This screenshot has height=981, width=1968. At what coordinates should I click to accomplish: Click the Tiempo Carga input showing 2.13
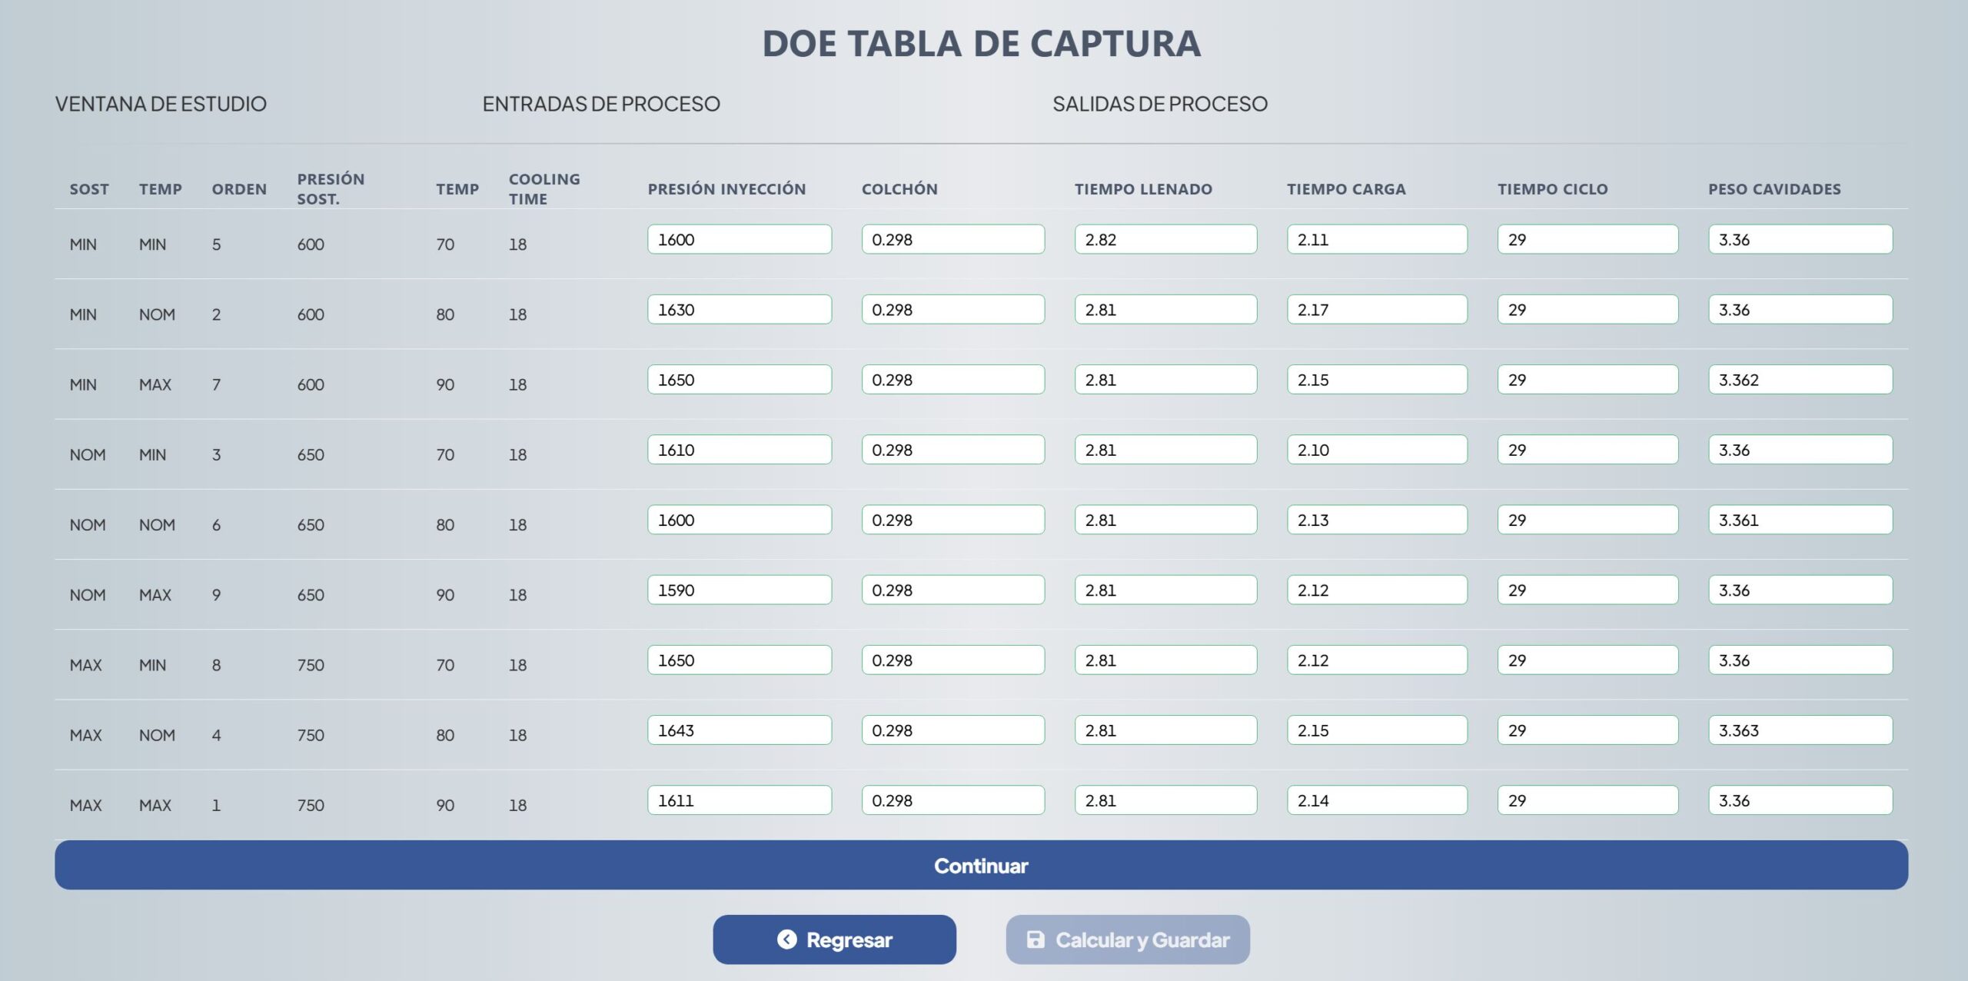tap(1376, 520)
